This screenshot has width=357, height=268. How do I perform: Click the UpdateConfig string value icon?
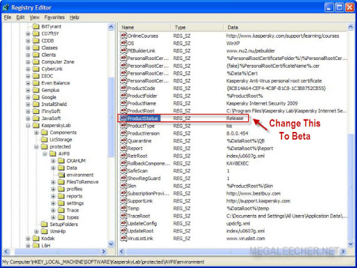(x=123, y=223)
